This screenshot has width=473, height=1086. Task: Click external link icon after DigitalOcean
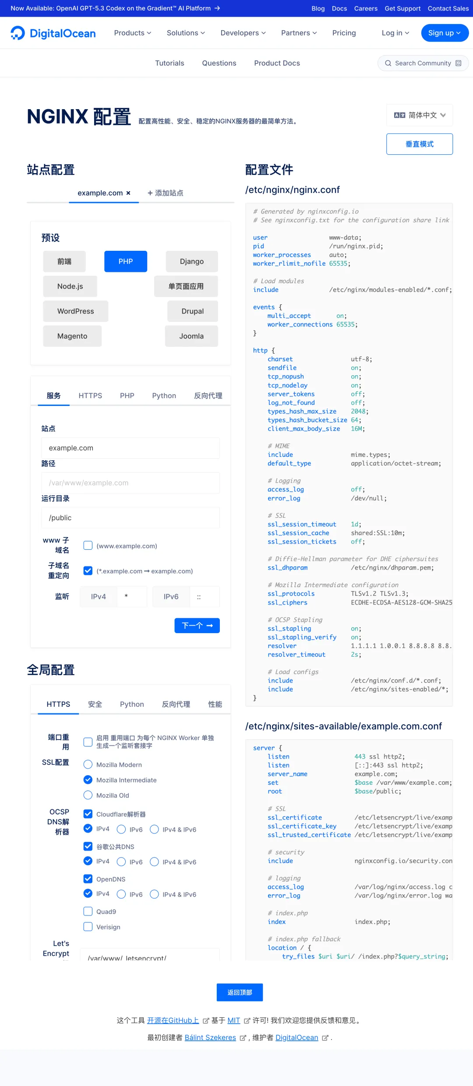coord(325,1038)
